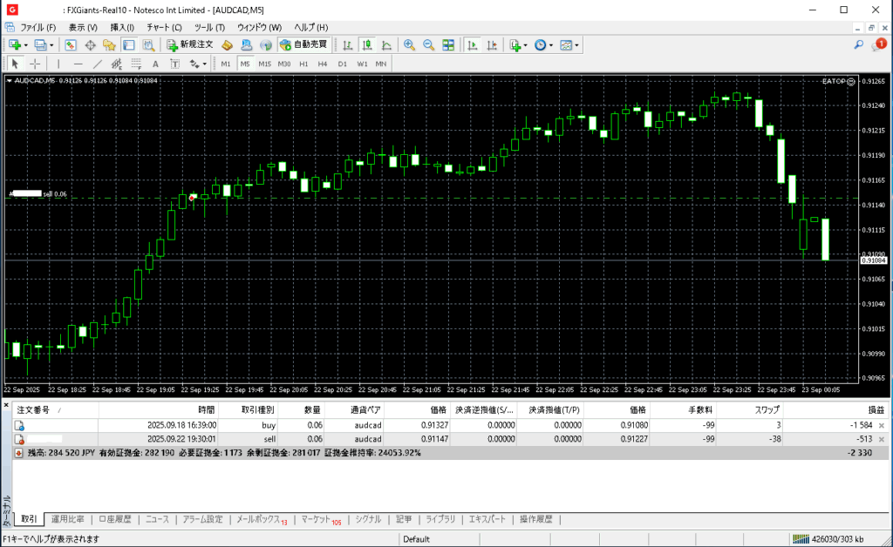This screenshot has height=547, width=893.
Task: Switch to the H1 timeframe
Action: 303,64
